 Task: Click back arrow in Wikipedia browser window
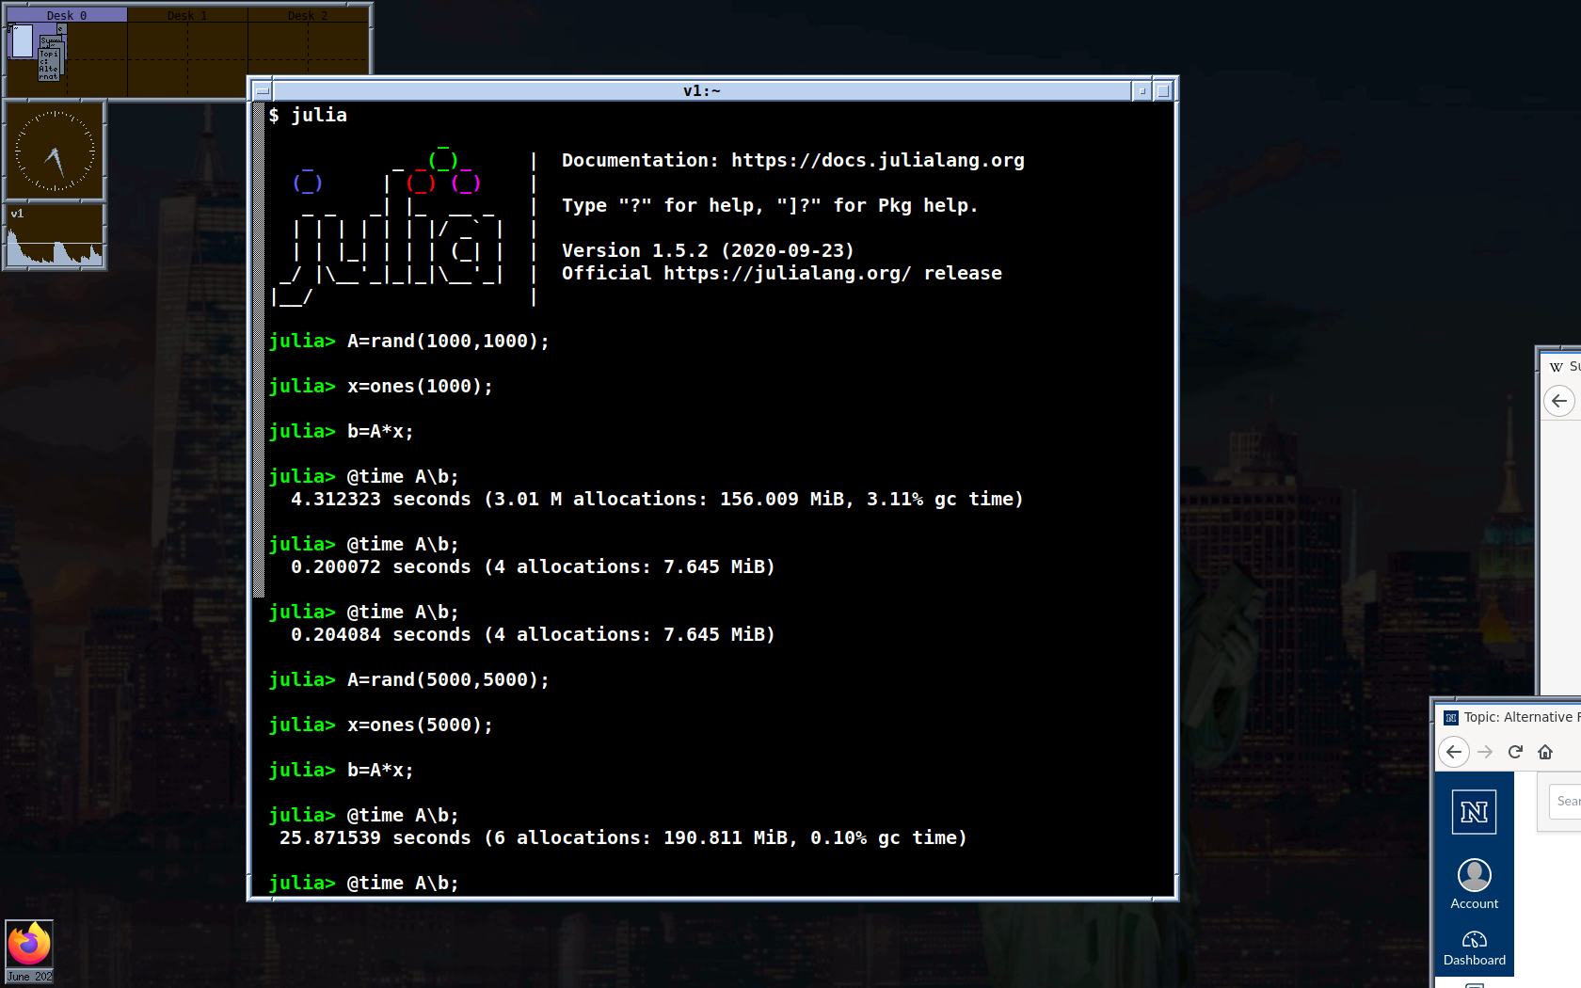1559,401
